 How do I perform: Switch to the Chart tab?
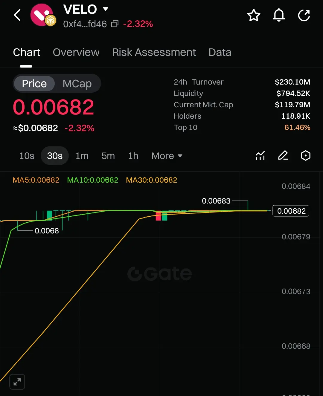(x=26, y=52)
